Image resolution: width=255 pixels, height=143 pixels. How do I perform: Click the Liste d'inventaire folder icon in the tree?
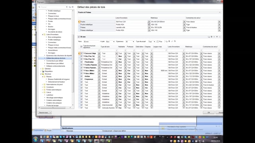coord(44,35)
